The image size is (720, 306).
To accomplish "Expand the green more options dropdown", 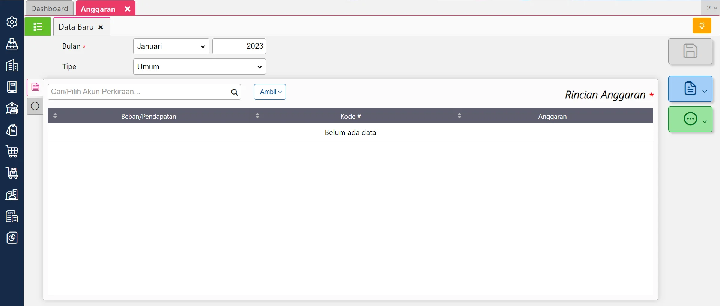I will (x=690, y=119).
